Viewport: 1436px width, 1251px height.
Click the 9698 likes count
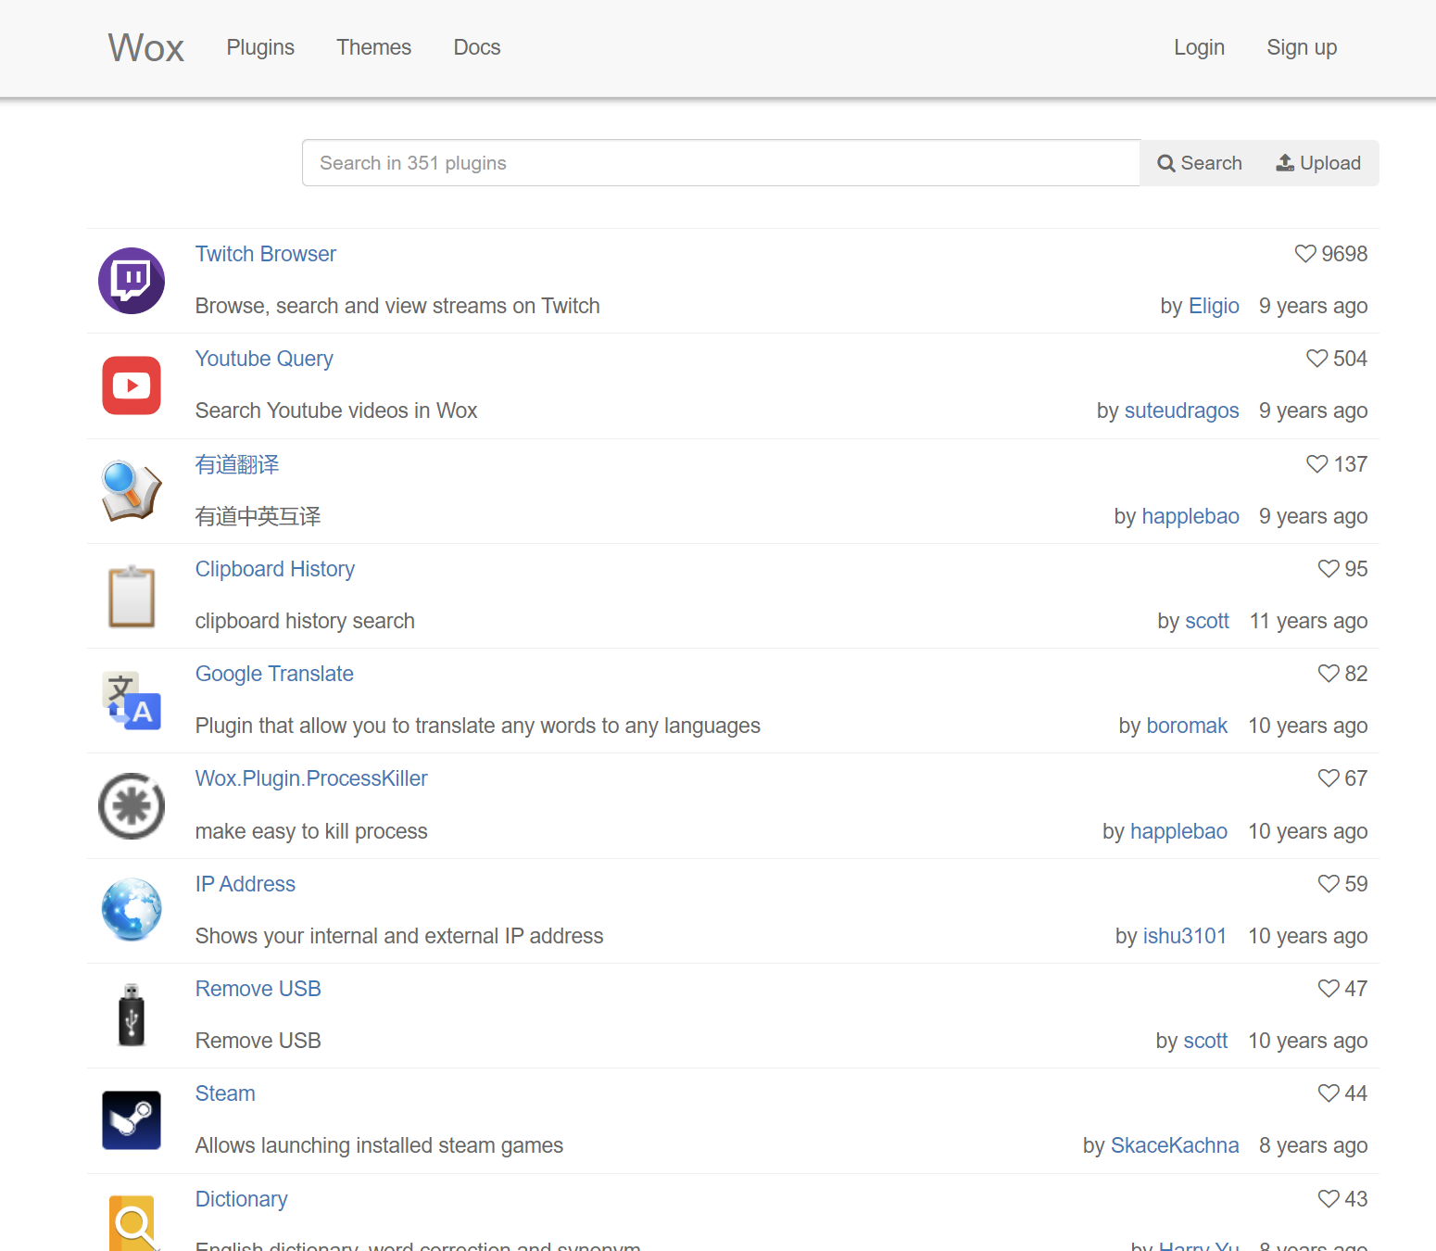(x=1344, y=254)
